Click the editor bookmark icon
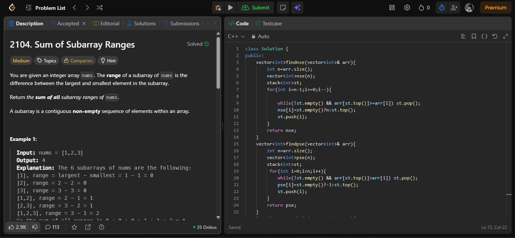Viewport: 515px width, 238px height. tap(474, 37)
